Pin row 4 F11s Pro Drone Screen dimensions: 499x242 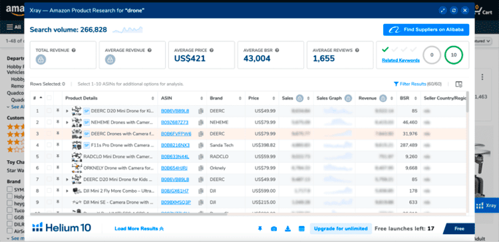58,145
